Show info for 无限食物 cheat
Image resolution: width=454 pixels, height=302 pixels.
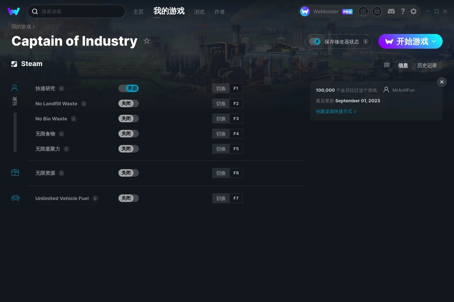pos(61,134)
